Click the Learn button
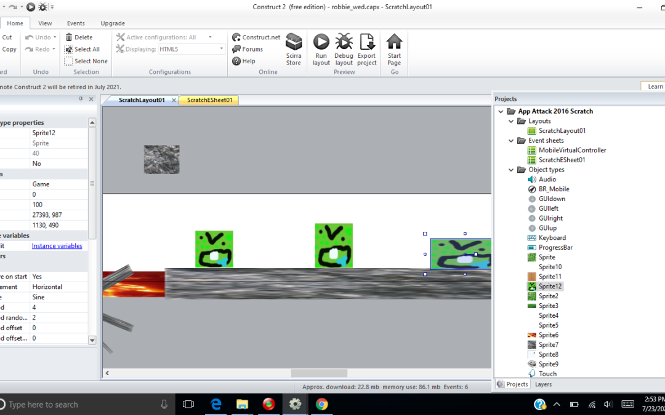 coord(655,86)
